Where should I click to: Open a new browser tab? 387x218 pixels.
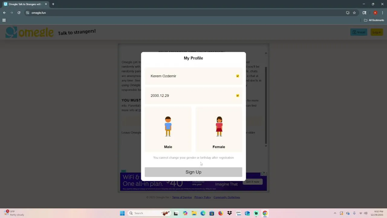click(x=53, y=4)
